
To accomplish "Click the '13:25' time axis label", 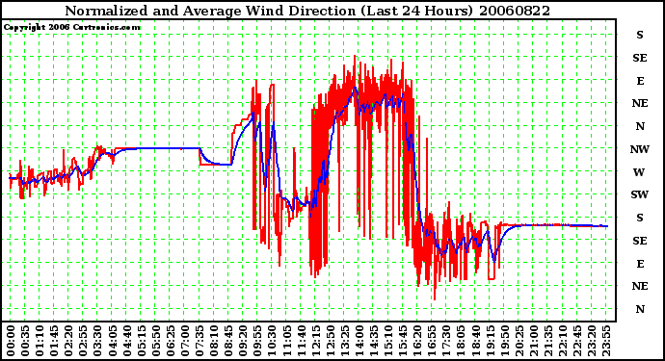I will pyautogui.click(x=344, y=341).
